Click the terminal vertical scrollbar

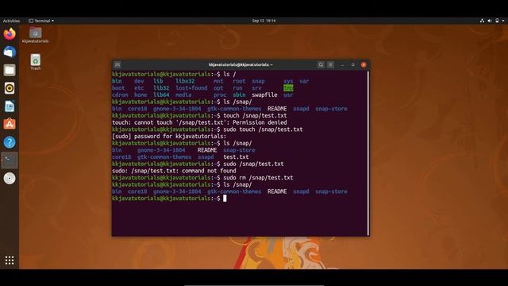(x=368, y=153)
